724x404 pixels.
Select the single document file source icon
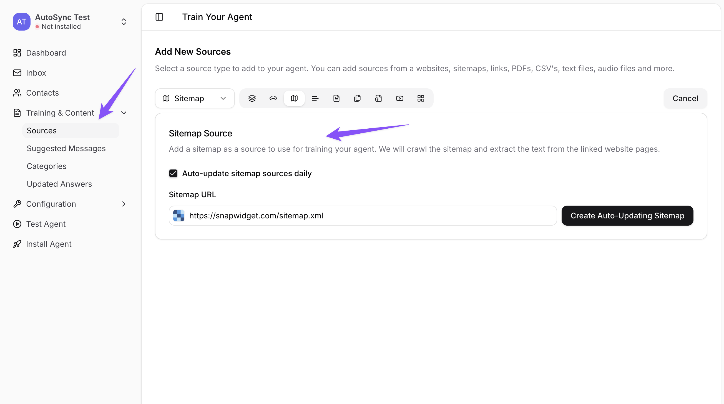tap(336, 98)
